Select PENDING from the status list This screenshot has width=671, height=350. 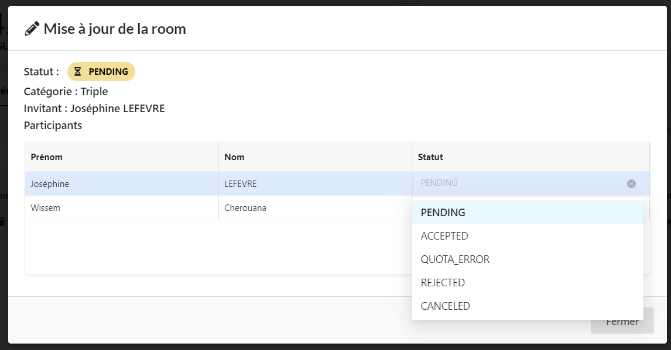pyautogui.click(x=443, y=213)
